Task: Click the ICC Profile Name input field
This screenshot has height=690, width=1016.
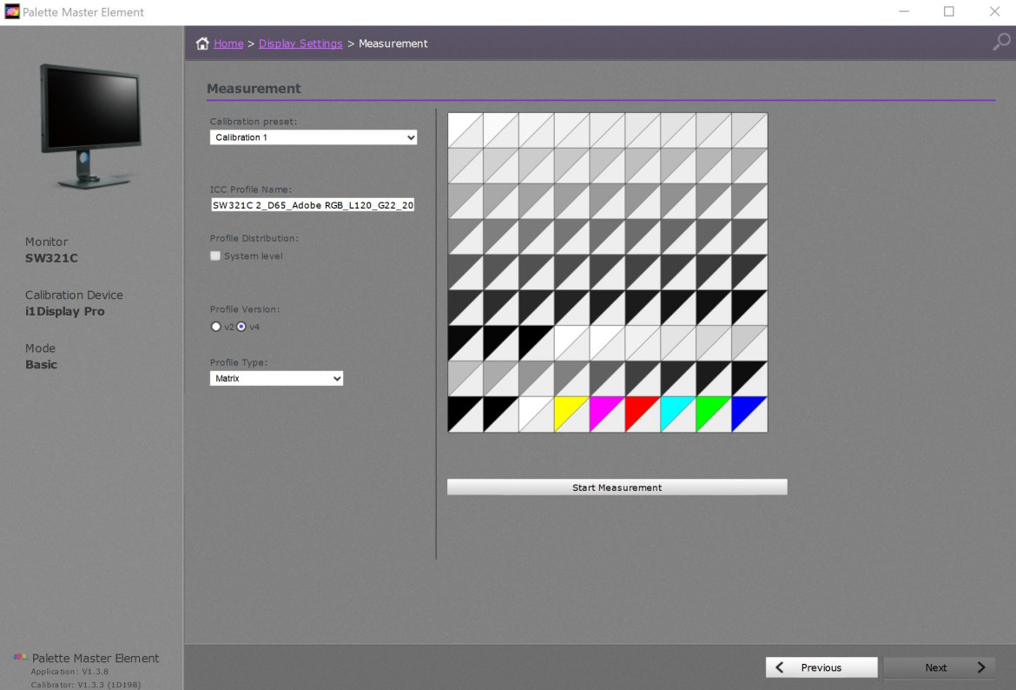Action: pos(313,205)
